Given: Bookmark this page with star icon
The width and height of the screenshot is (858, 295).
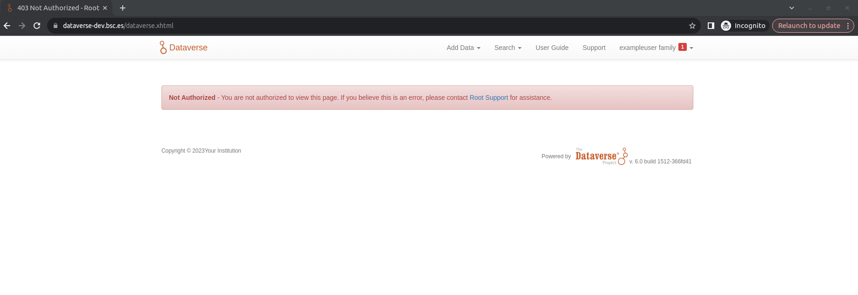Looking at the screenshot, I should click(692, 26).
